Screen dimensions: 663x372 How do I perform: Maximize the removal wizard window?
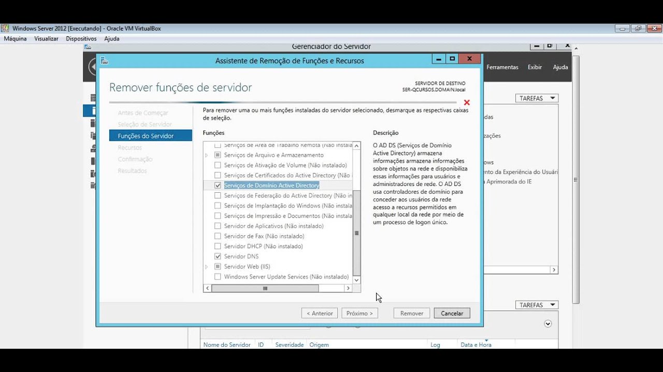pyautogui.click(x=452, y=59)
